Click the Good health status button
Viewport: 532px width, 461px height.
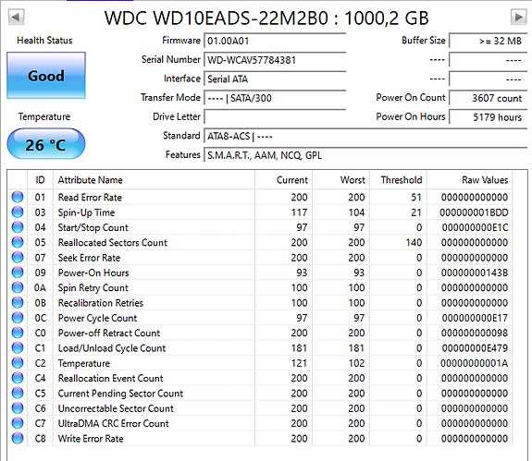pyautogui.click(x=46, y=76)
